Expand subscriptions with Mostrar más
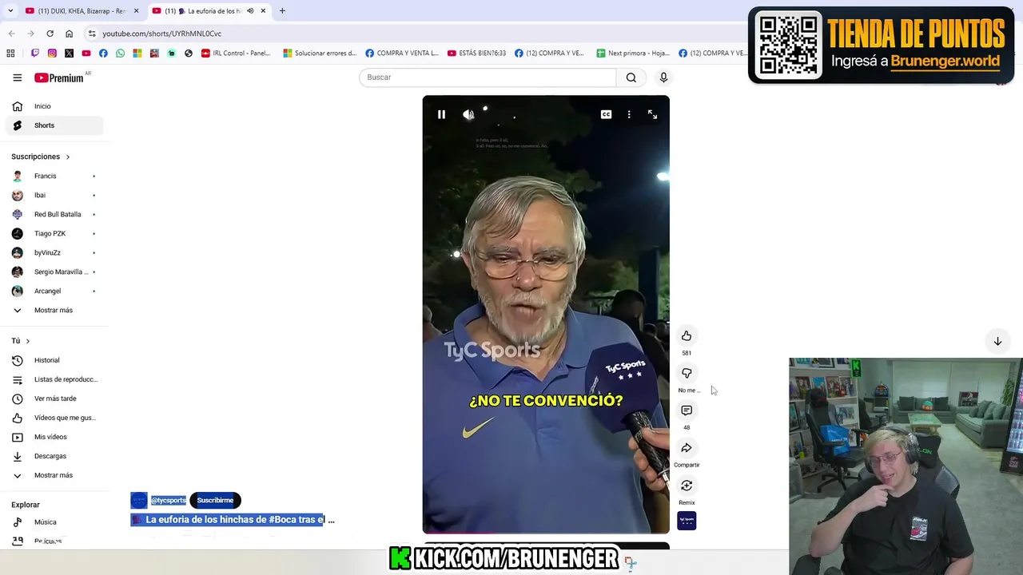Screen dimensions: 1023x575 54,310
